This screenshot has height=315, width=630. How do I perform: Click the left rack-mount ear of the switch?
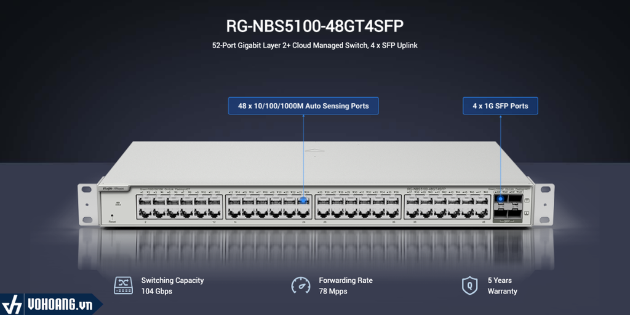coord(87,204)
